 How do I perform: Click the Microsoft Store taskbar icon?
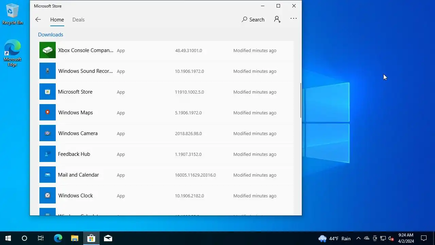pos(91,238)
